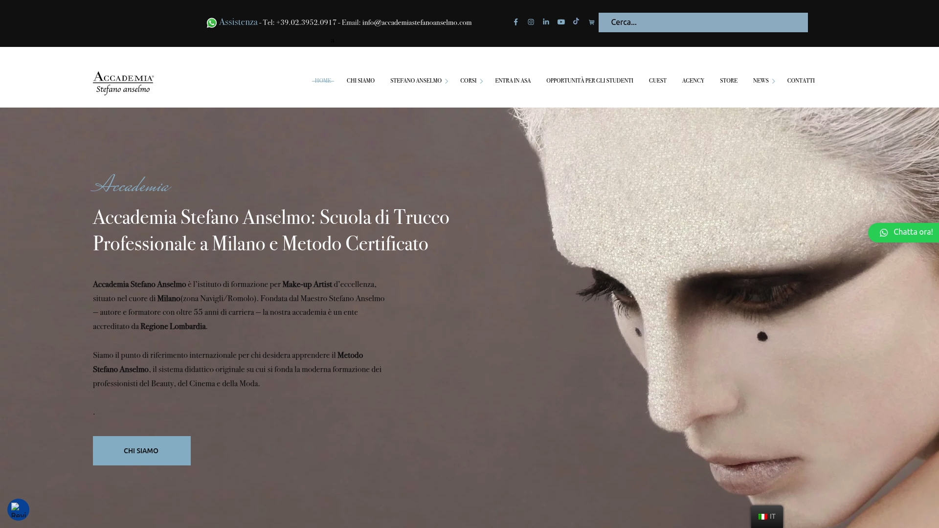939x528 pixels.
Task: Click the Italian flag language icon
Action: point(762,517)
